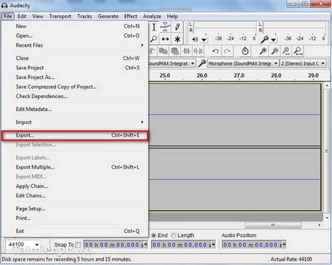332x265 pixels.
Task: Choose Edit Metadata... menu entry
Action: [74, 109]
